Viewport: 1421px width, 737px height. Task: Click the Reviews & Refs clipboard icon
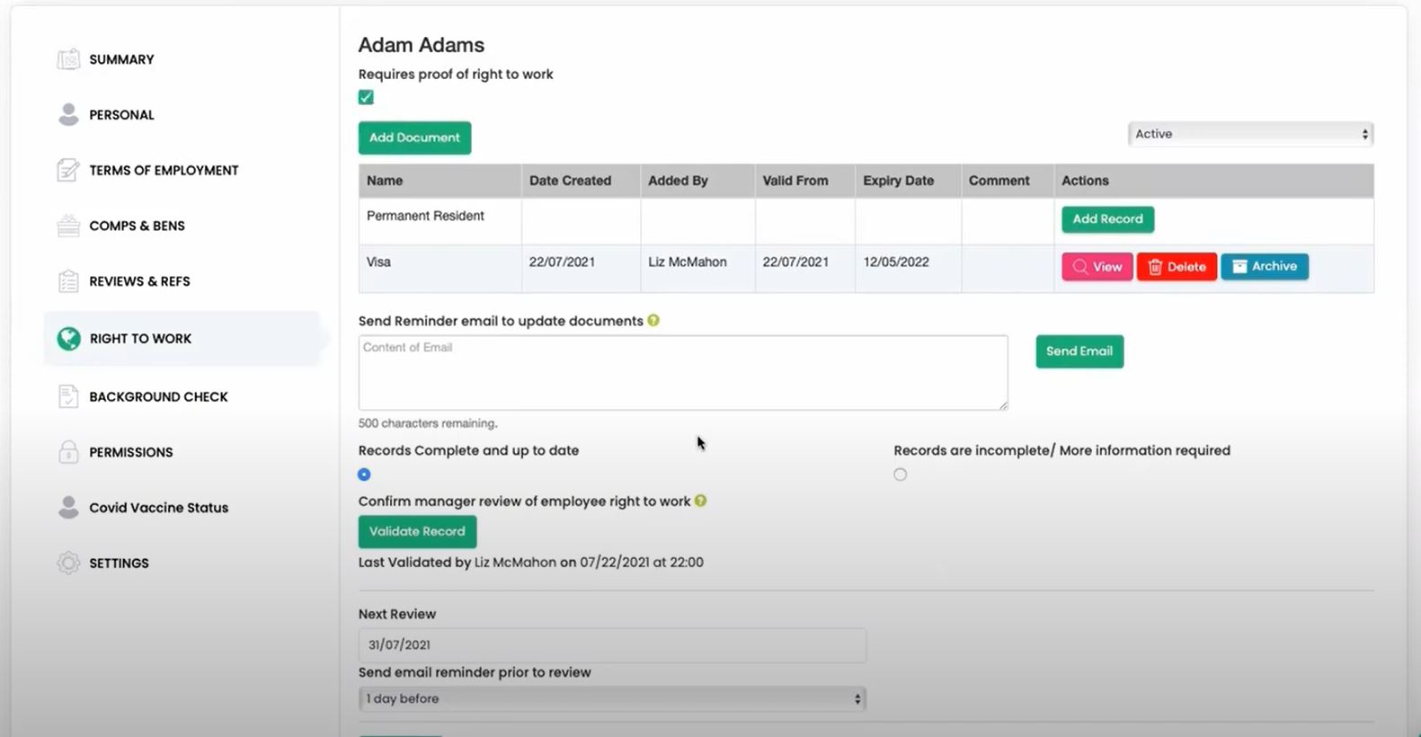[x=68, y=281]
